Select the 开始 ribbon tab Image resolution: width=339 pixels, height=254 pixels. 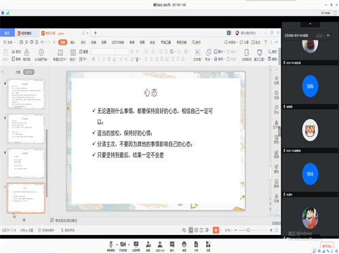point(62,42)
